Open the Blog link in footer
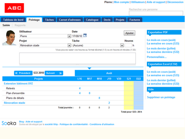This screenshot has width=185, height=139. coord(21,122)
